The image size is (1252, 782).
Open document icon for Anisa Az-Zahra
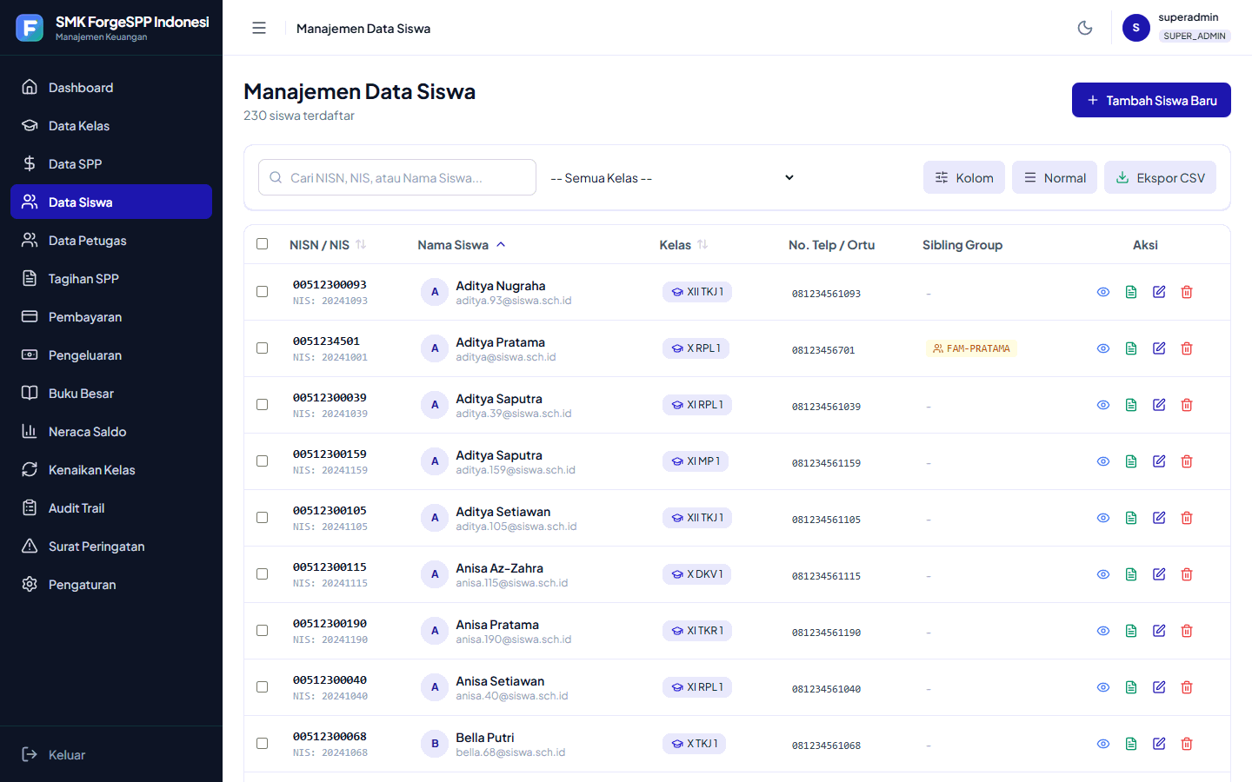coord(1131,574)
